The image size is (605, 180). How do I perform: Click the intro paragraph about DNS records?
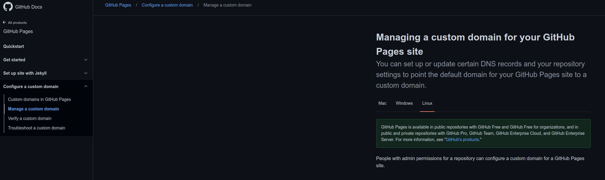click(x=481, y=75)
